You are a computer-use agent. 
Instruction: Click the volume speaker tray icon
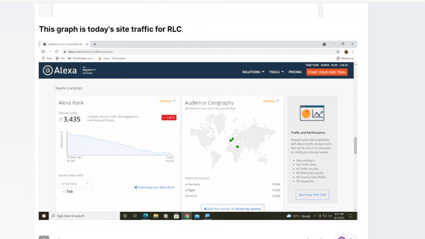click(x=330, y=216)
